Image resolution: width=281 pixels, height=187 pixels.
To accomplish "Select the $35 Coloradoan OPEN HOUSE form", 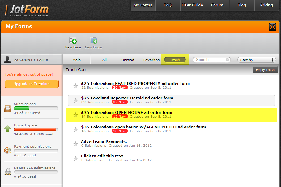I will 126,113.
